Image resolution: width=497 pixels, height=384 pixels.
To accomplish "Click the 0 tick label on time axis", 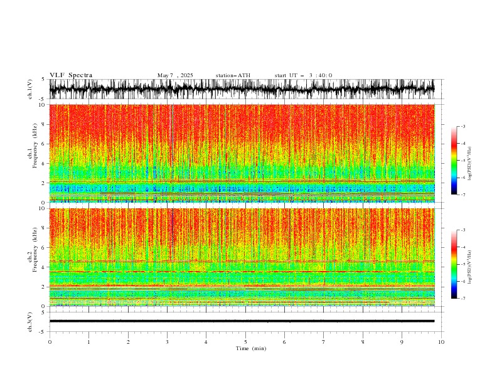I will [x=50, y=342].
